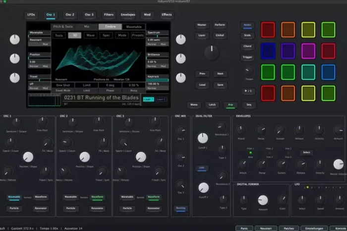Screen dimensions: 347x231
Task: Click the Next patch button
Action: pos(220,74)
